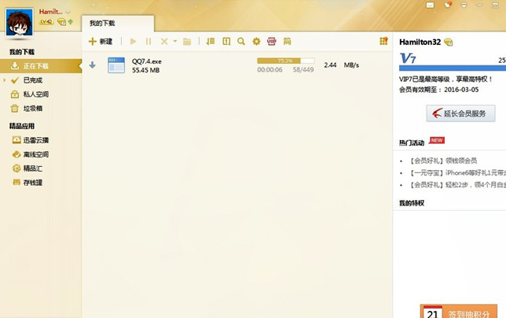Pause download with the pause icon
The image size is (506, 318).
click(x=148, y=42)
